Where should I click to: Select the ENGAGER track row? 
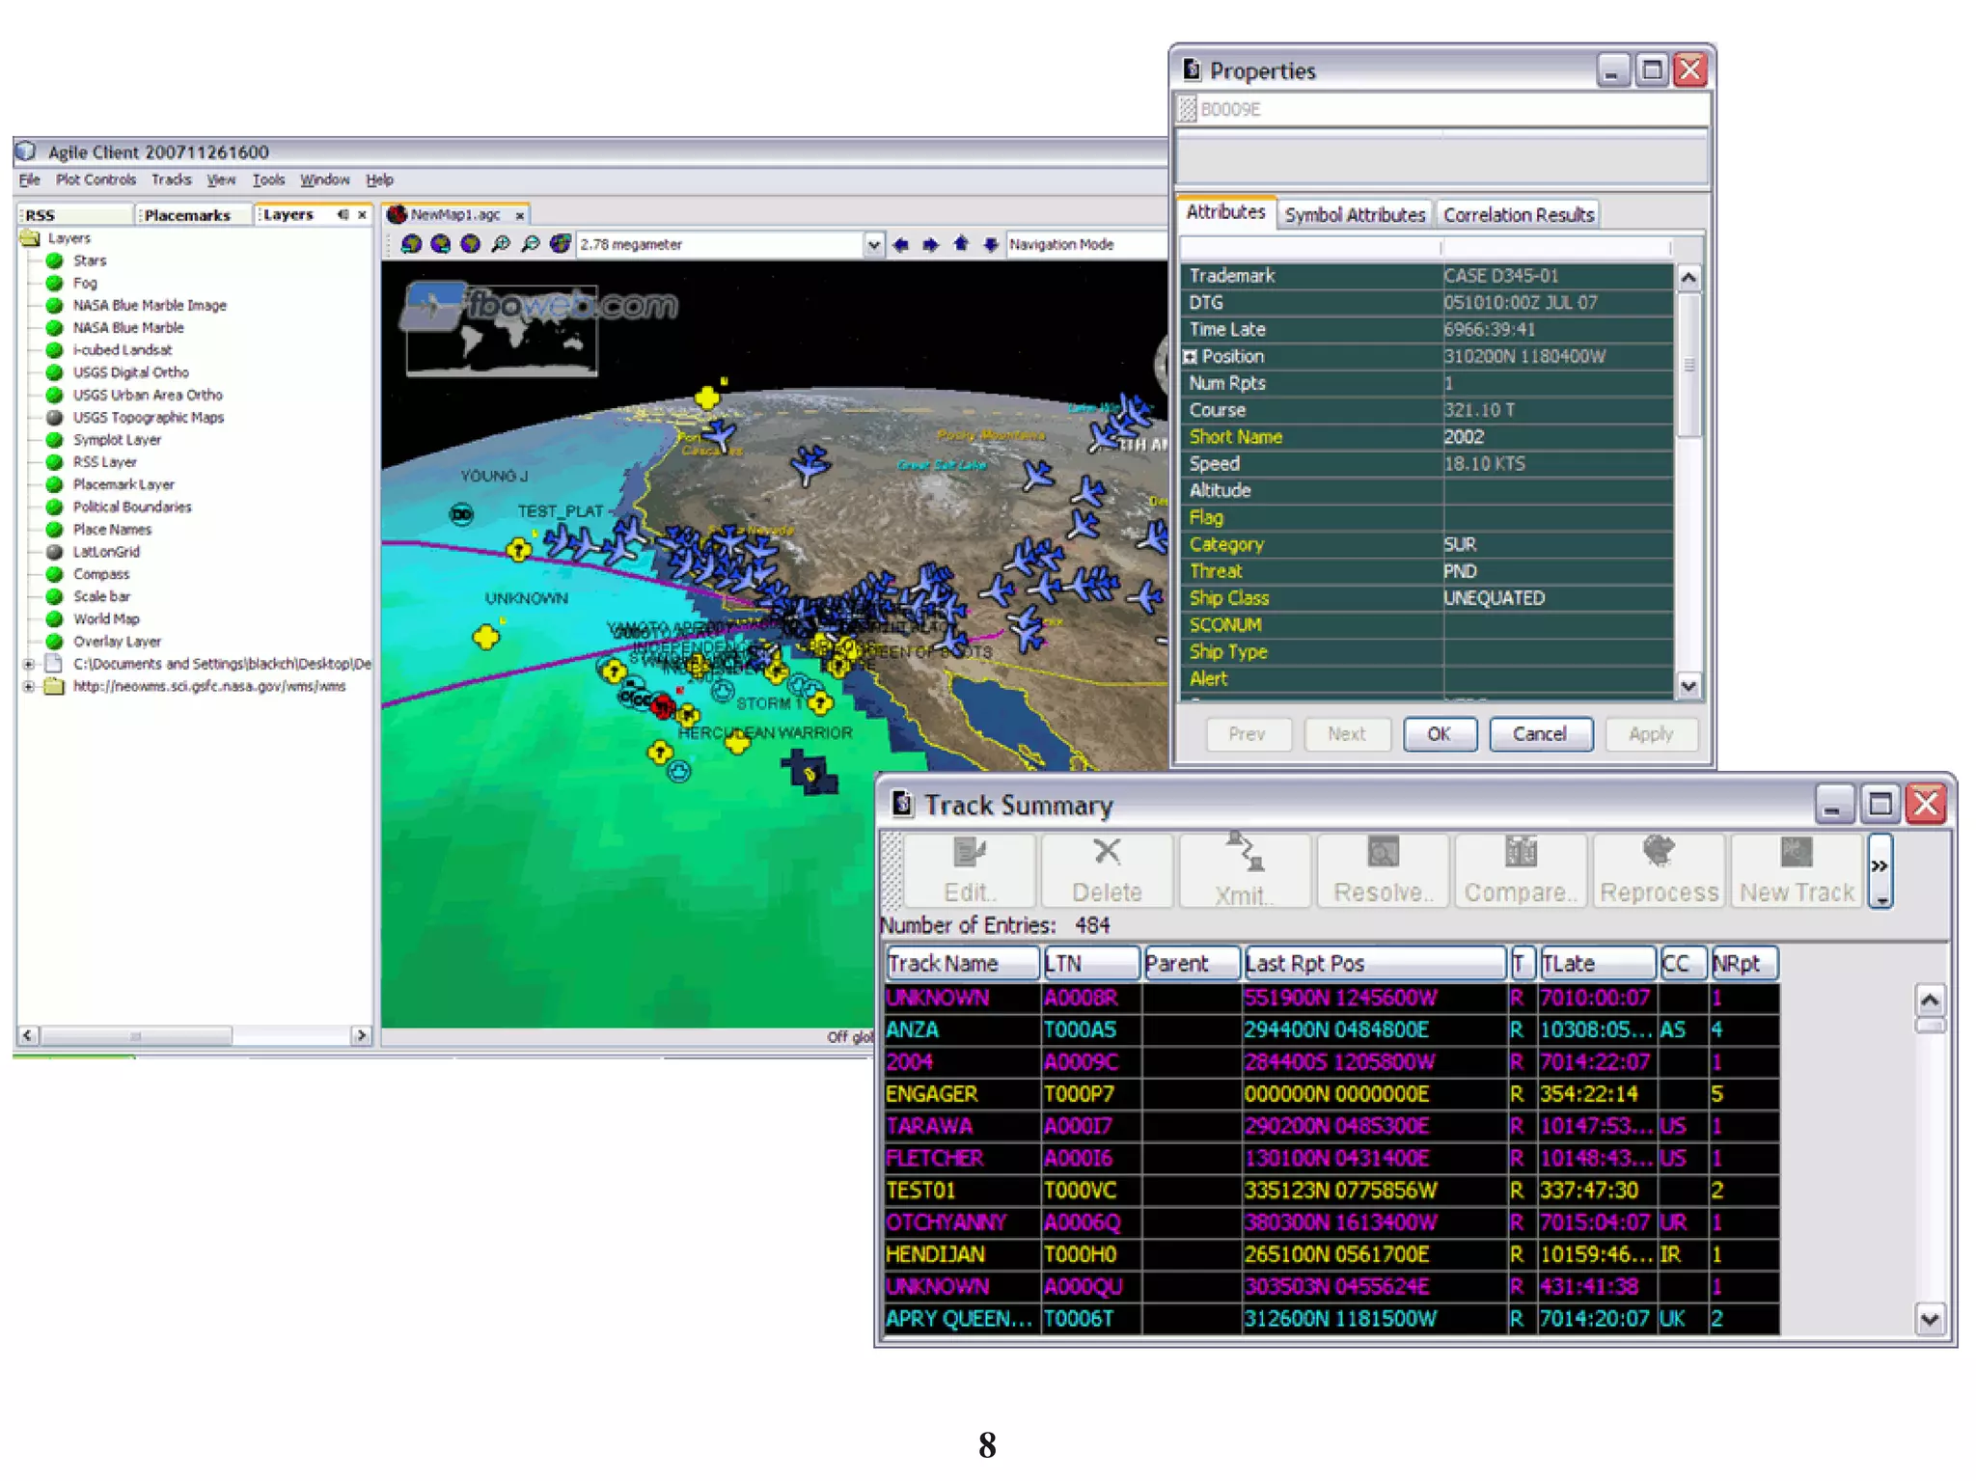tap(1331, 1093)
